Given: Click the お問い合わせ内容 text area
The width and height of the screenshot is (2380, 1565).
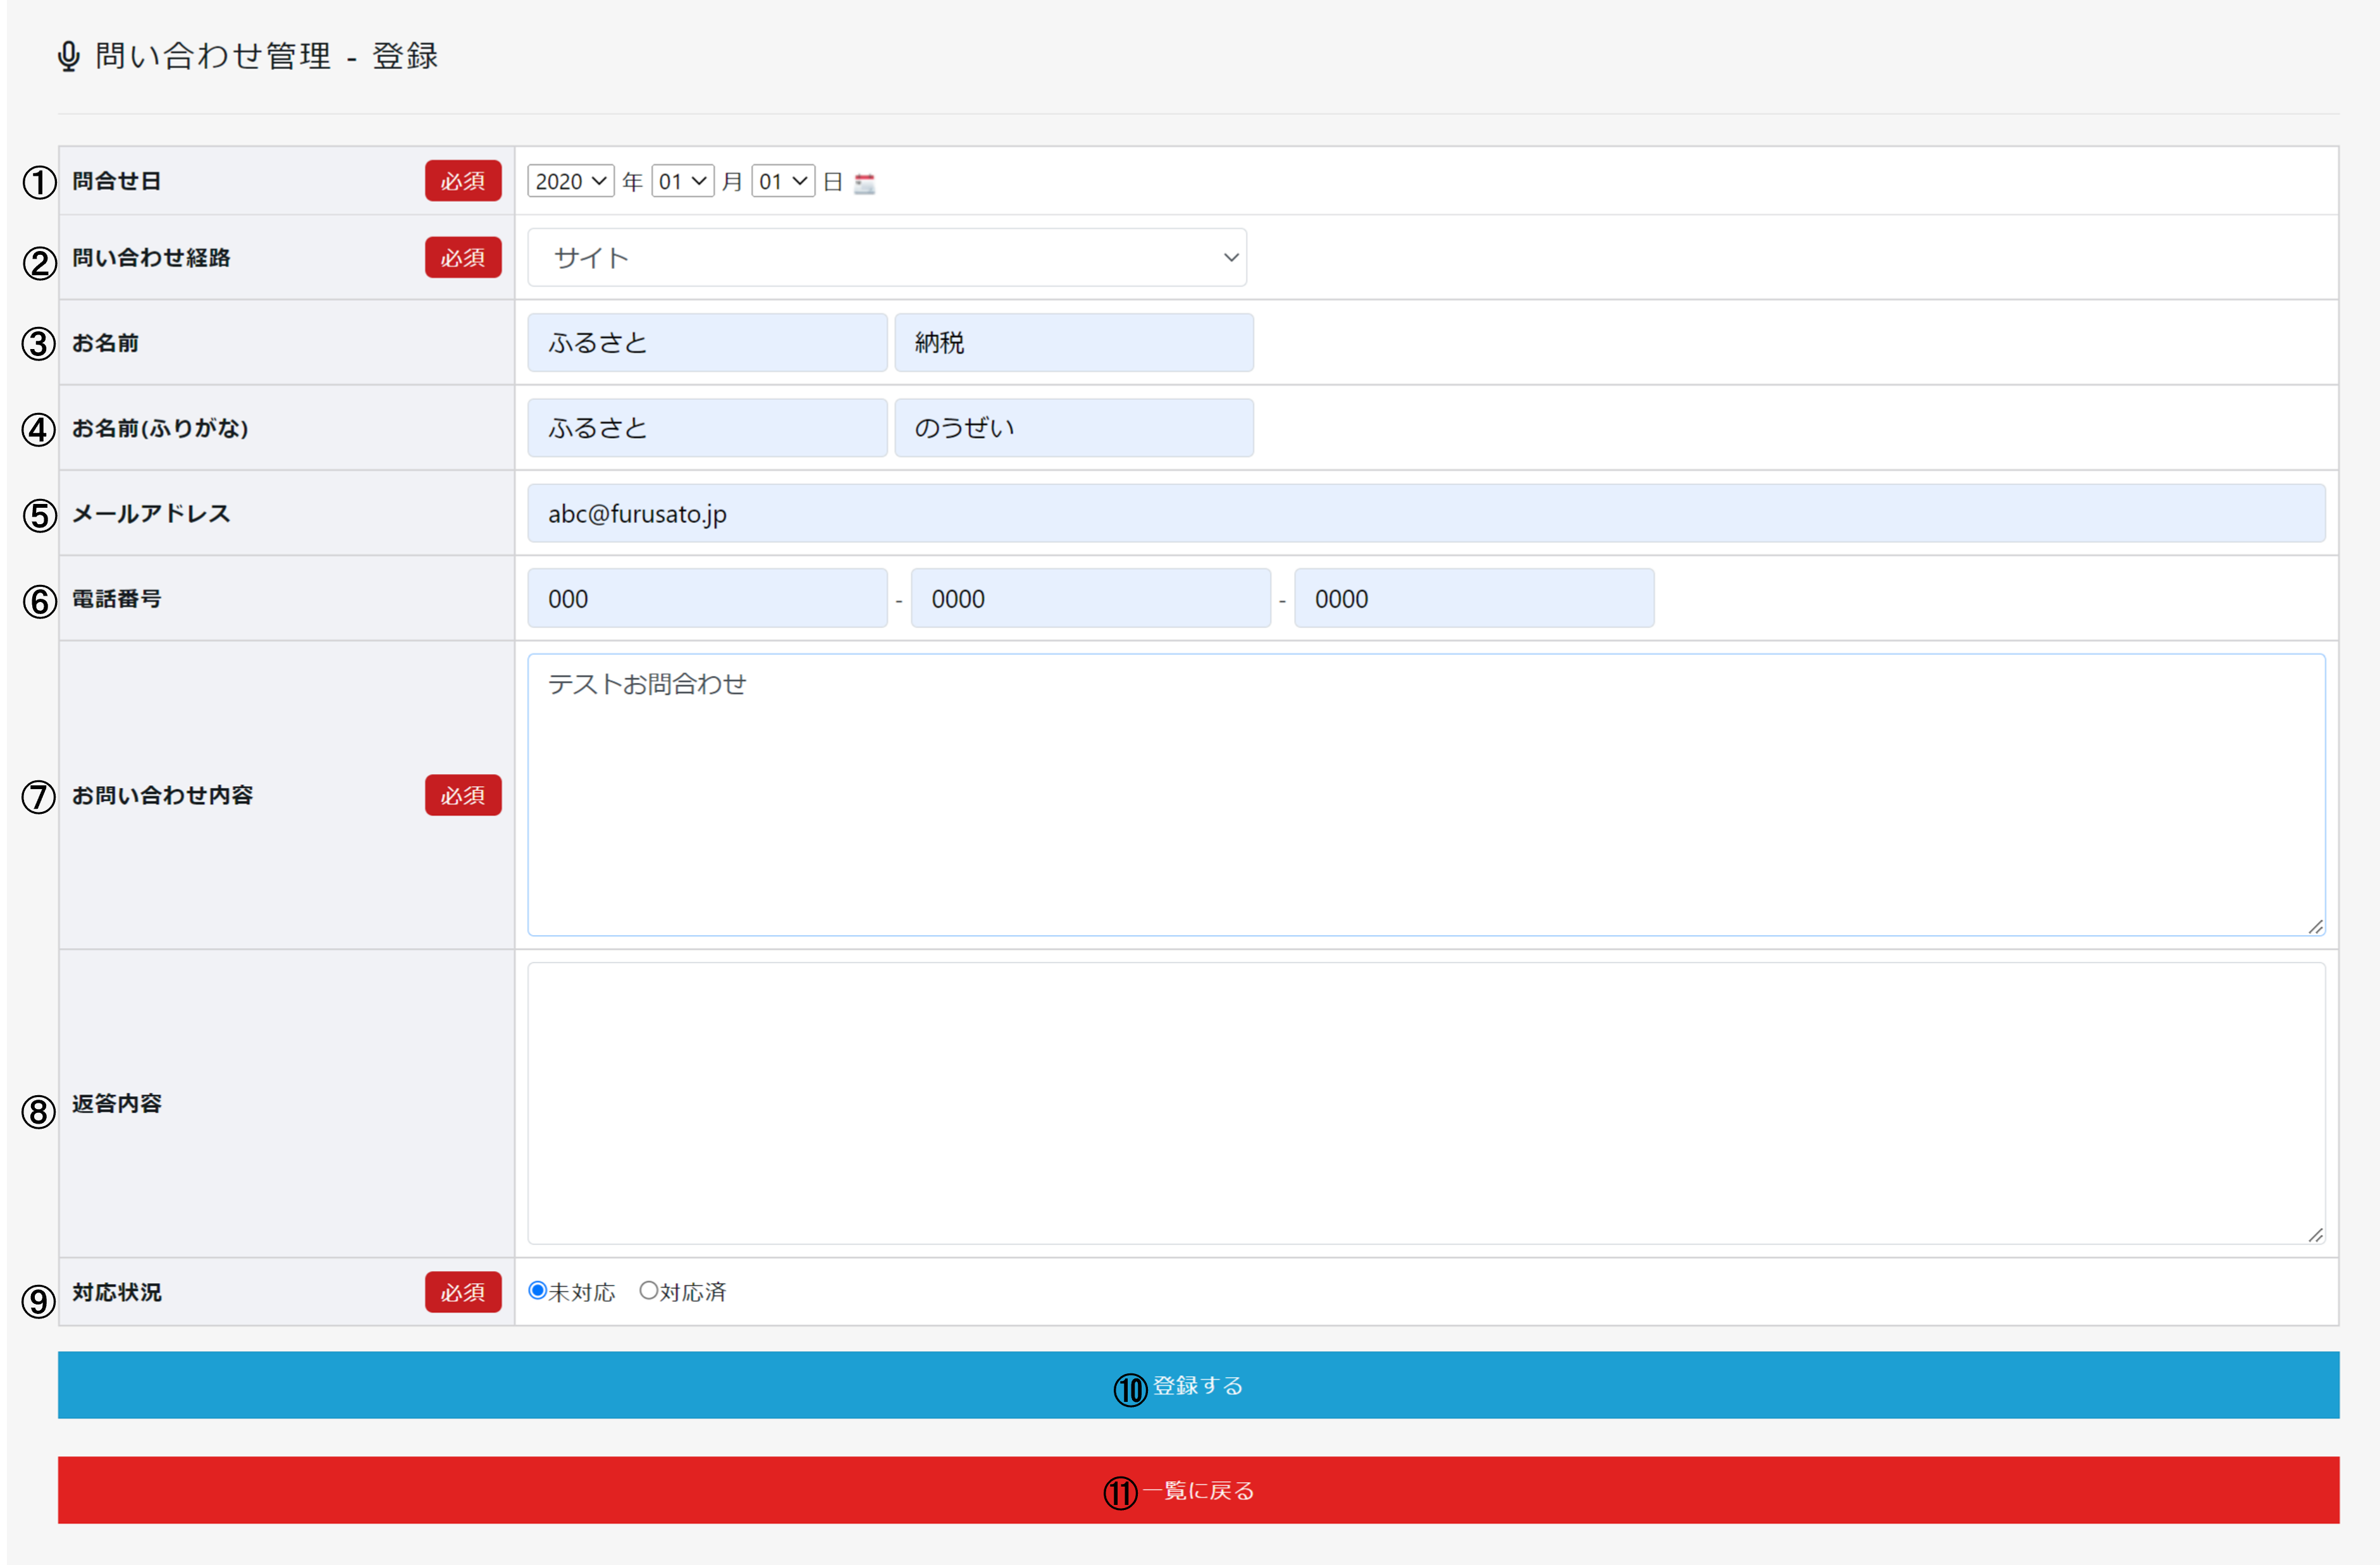Looking at the screenshot, I should (1425, 795).
